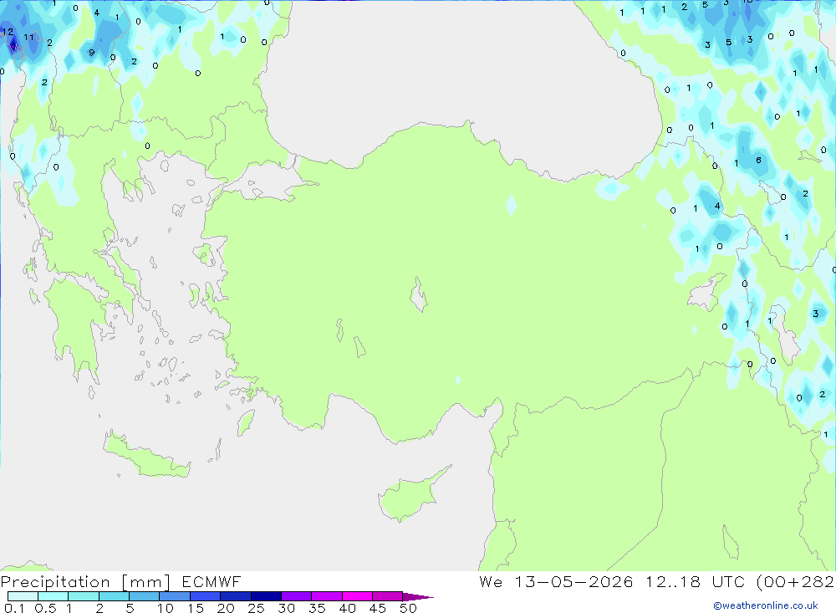The image size is (836, 613).
Task: Pick the 15–20 mm blue legend swatch
Action: [205, 596]
